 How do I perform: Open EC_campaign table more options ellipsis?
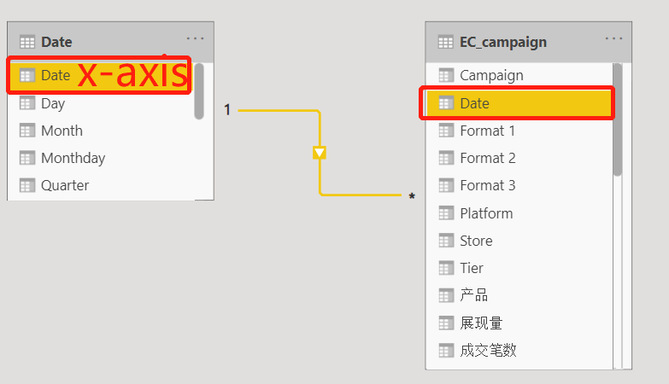pyautogui.click(x=613, y=38)
